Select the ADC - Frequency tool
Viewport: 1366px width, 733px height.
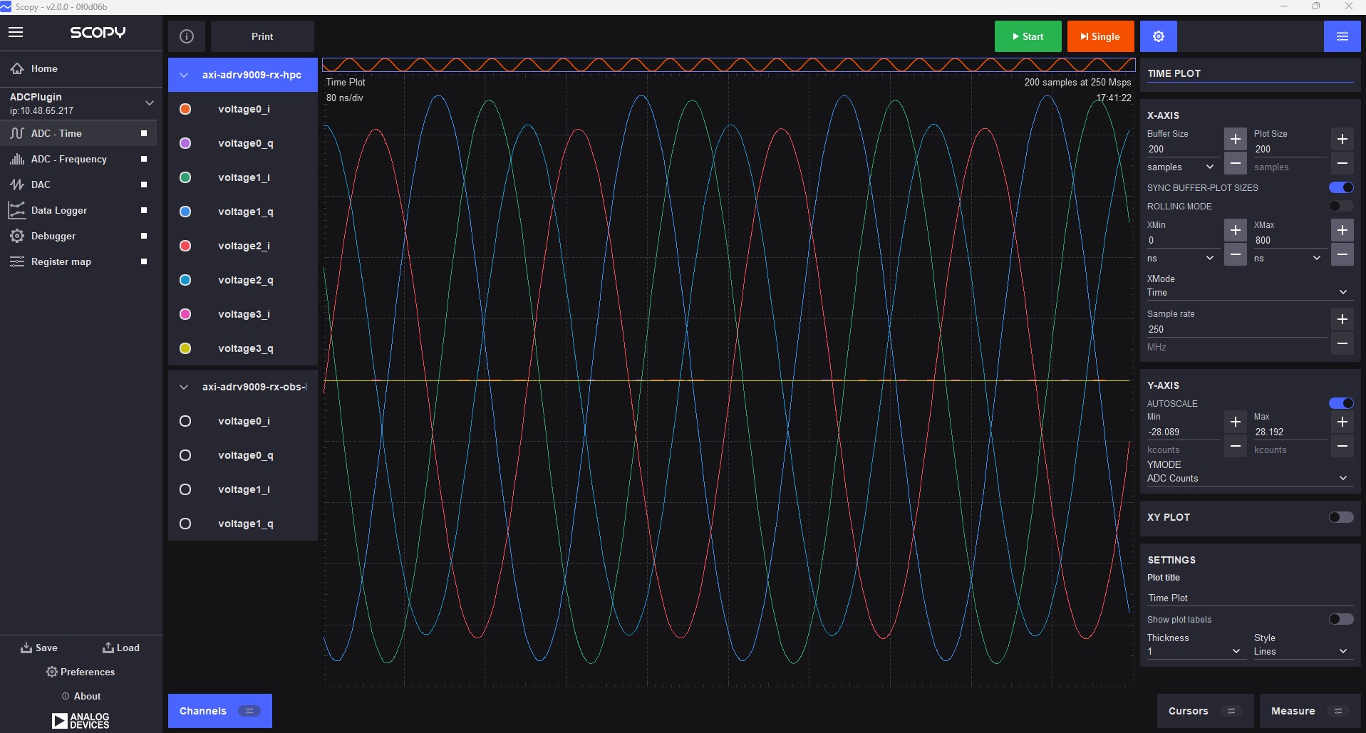click(x=68, y=159)
